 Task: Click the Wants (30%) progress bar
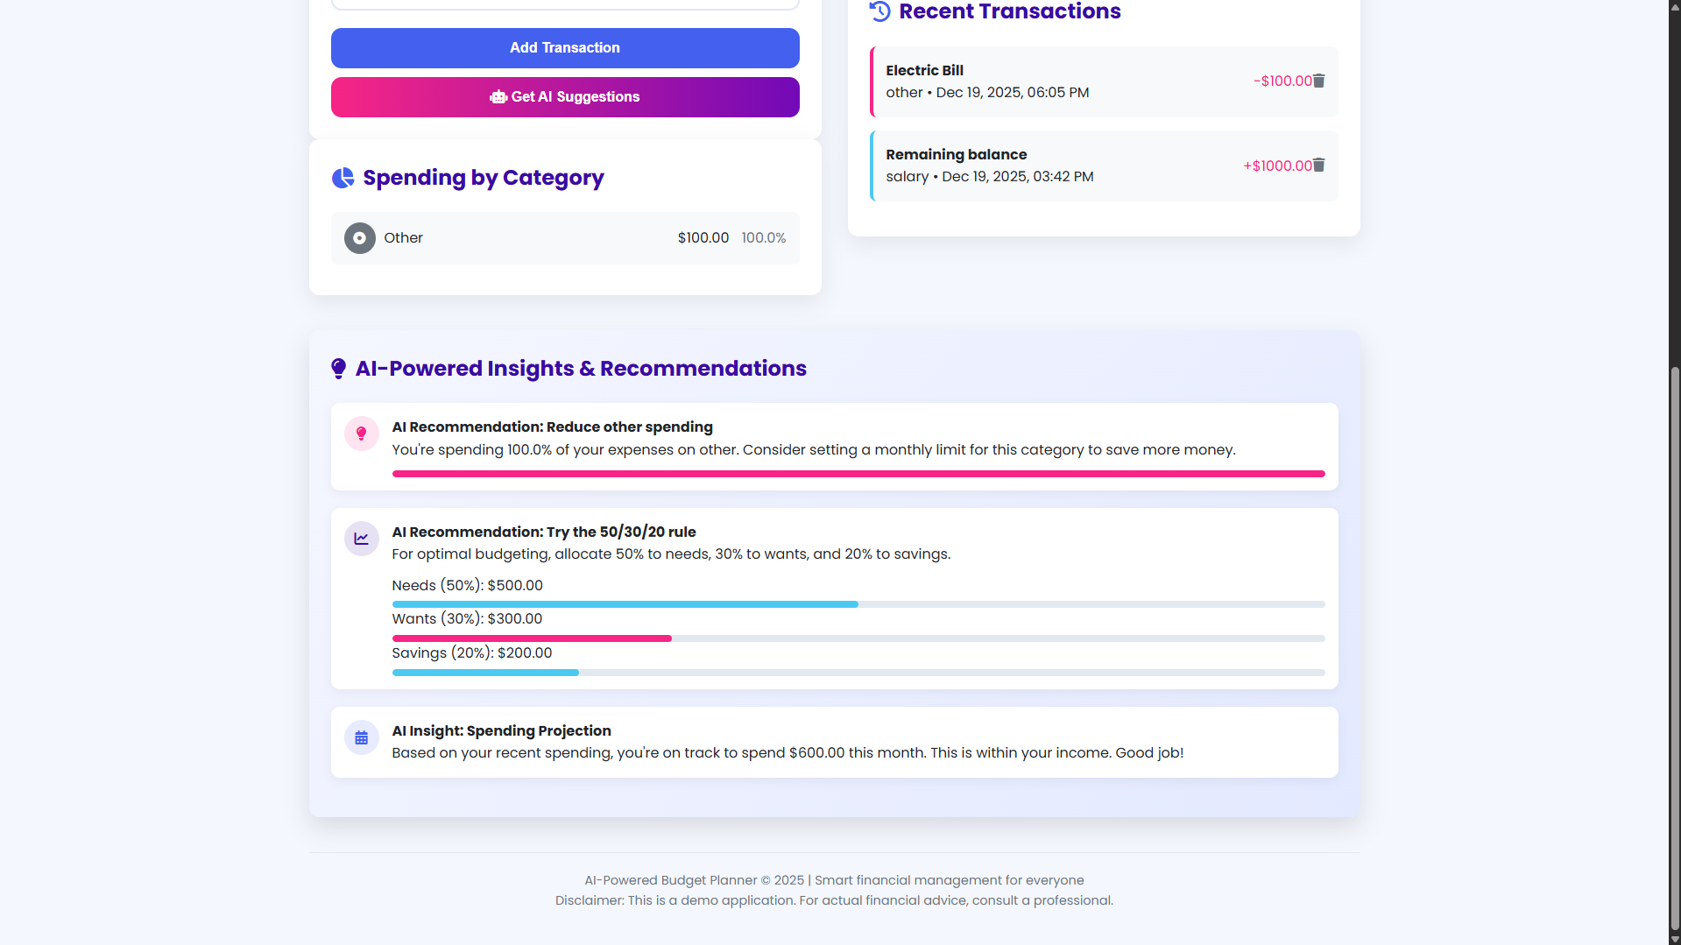pos(858,638)
